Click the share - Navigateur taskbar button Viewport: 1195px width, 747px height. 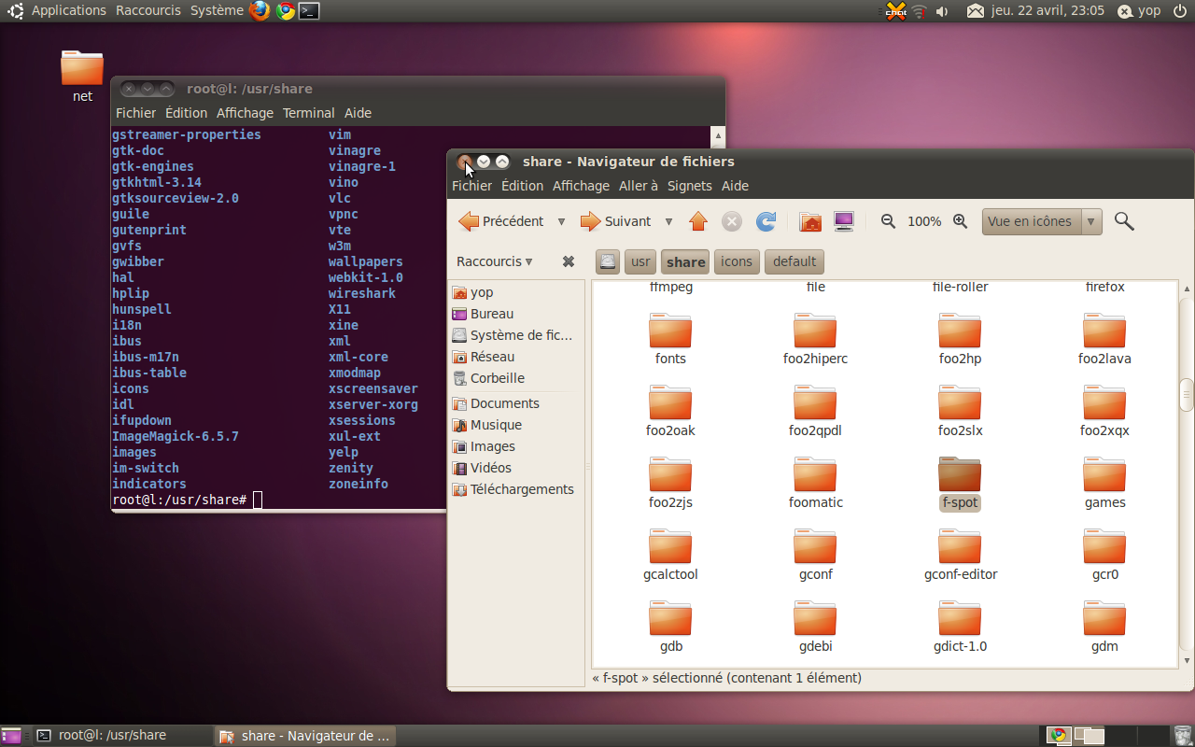pyautogui.click(x=305, y=736)
